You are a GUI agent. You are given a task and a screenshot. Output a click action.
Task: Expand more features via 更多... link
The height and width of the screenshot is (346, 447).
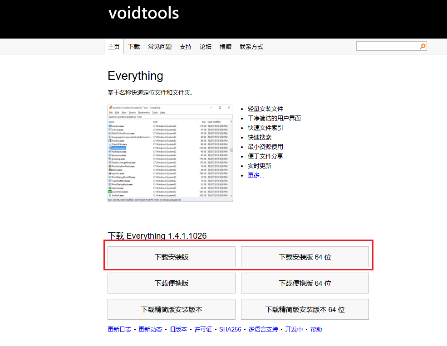pos(255,175)
